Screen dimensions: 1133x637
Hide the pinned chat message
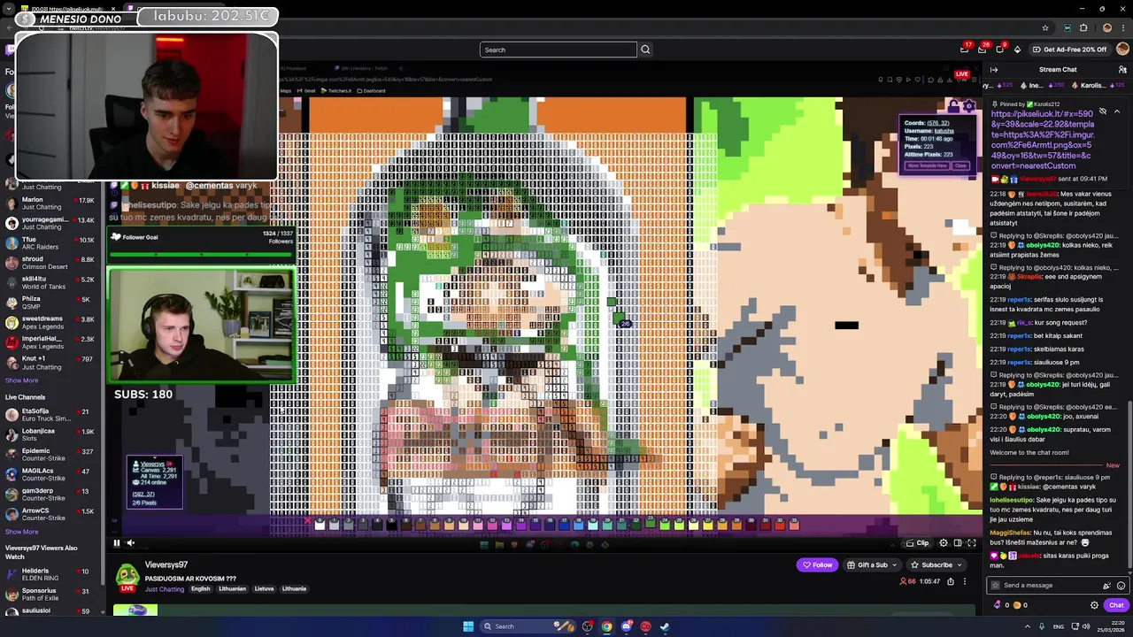(1102, 111)
